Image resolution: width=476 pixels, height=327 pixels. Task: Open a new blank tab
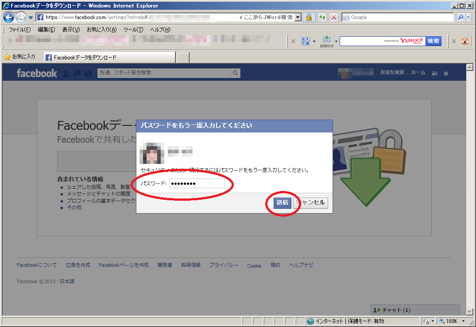pos(183,58)
